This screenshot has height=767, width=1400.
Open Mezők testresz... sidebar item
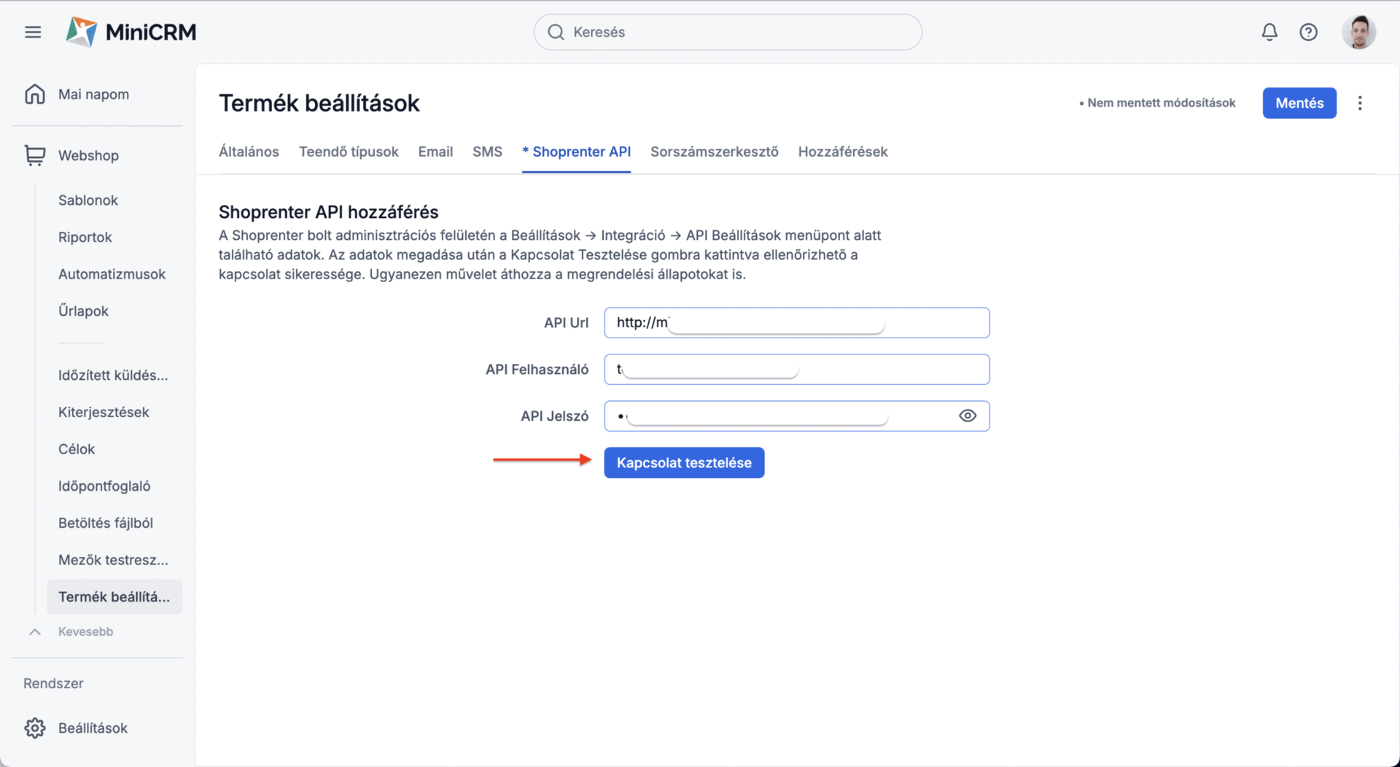coord(113,560)
